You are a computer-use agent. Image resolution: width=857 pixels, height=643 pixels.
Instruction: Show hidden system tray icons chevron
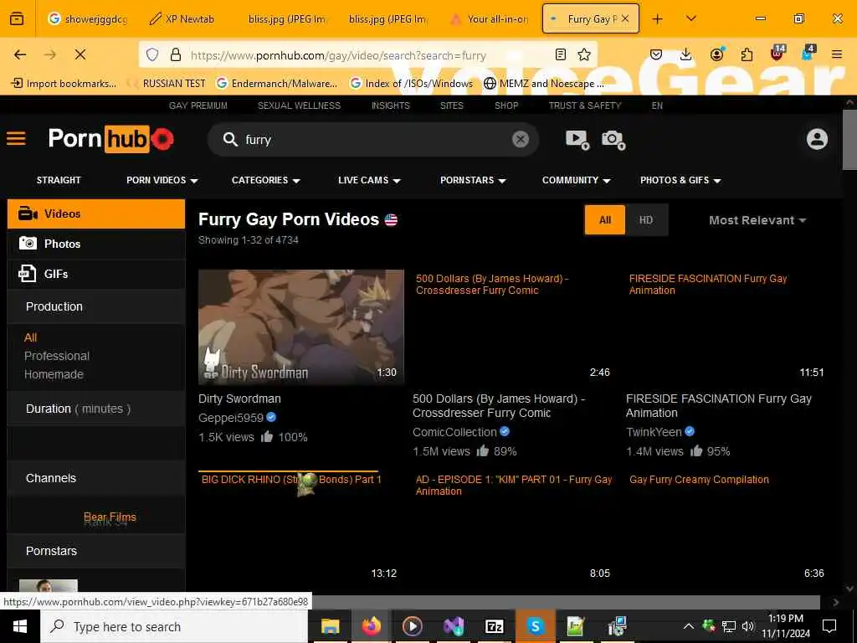689,626
